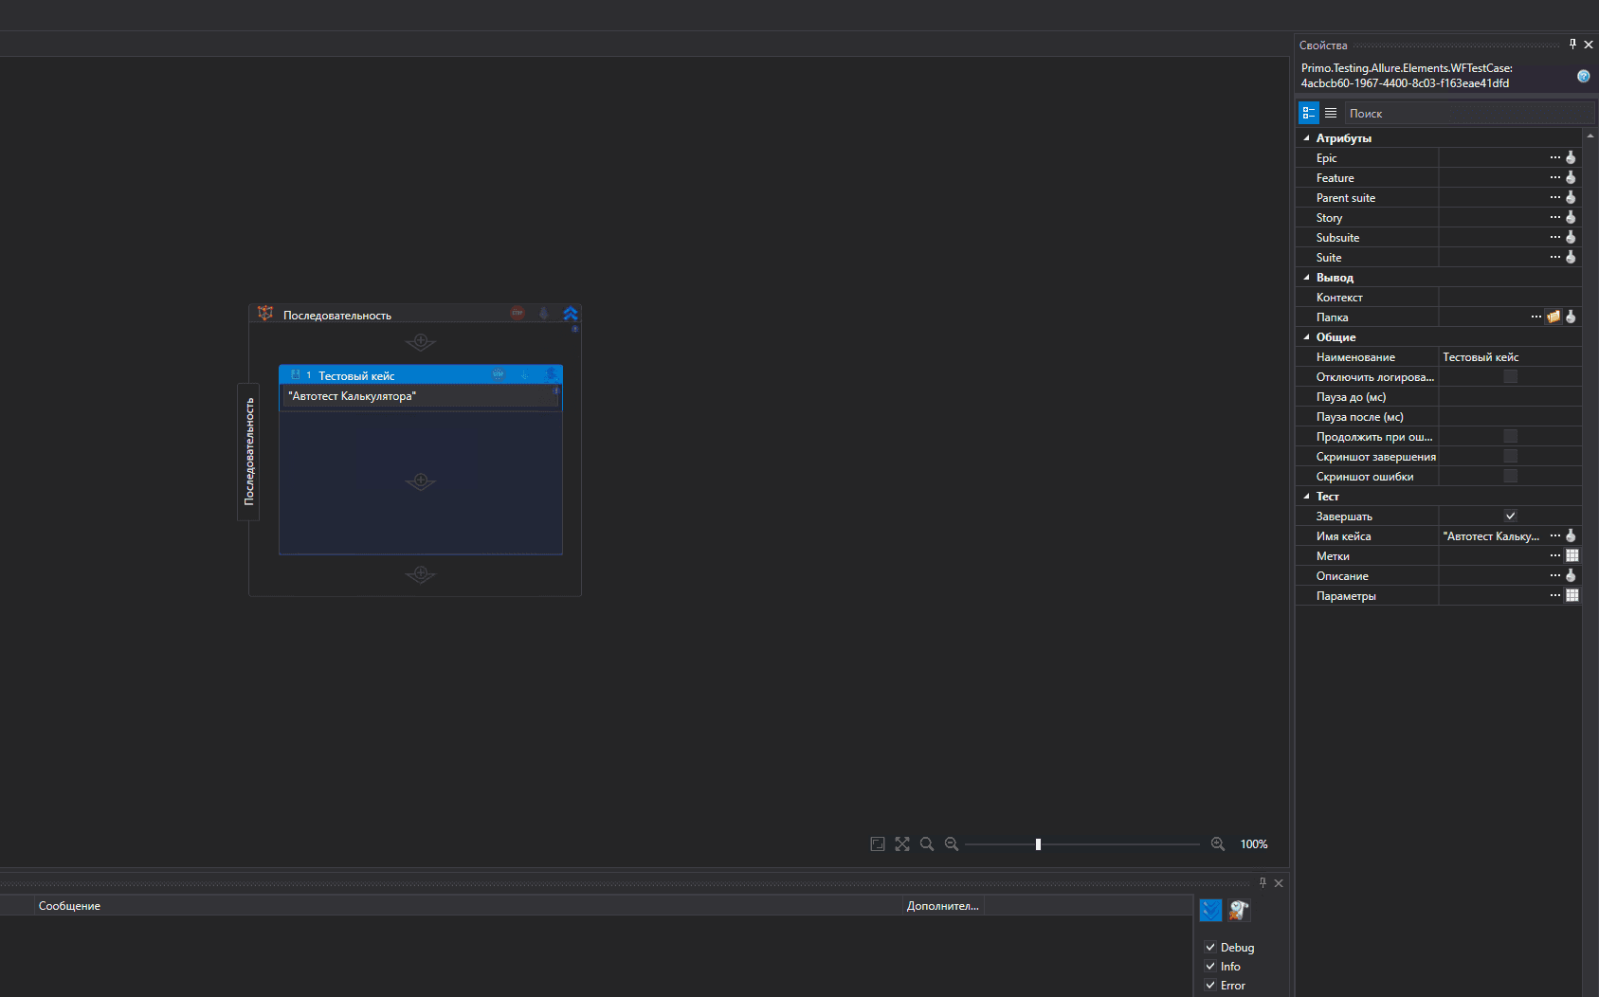
Task: Toggle the Завершать checkbox
Action: tap(1510, 517)
